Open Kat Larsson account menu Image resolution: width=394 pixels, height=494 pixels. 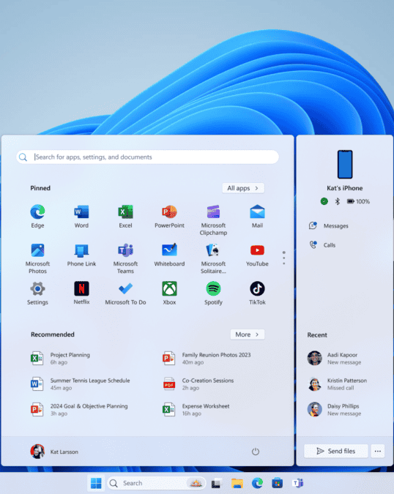(x=54, y=452)
